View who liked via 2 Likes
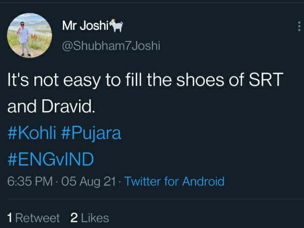The image size is (304, 228). point(90,218)
